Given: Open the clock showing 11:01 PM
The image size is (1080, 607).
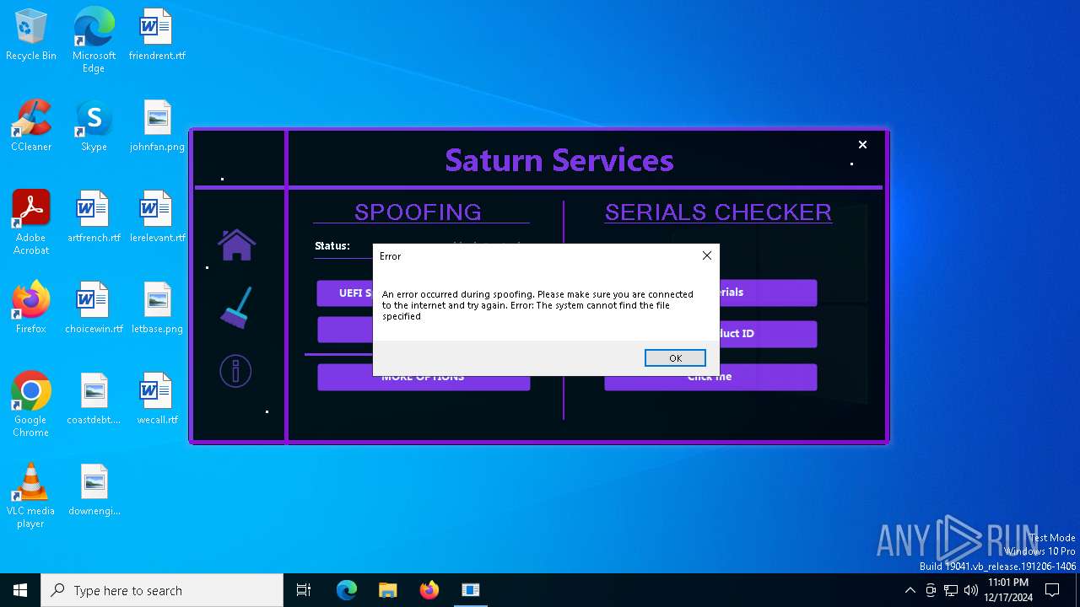Looking at the screenshot, I should coord(1008,590).
